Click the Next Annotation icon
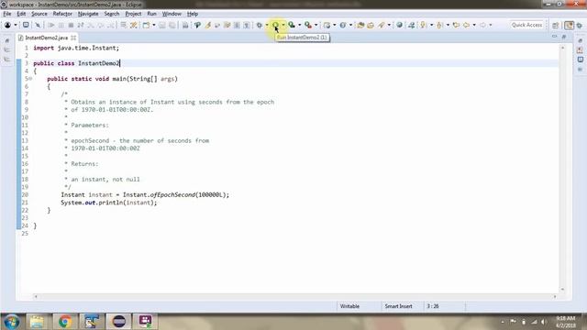This screenshot has width=587, height=330. (423, 25)
